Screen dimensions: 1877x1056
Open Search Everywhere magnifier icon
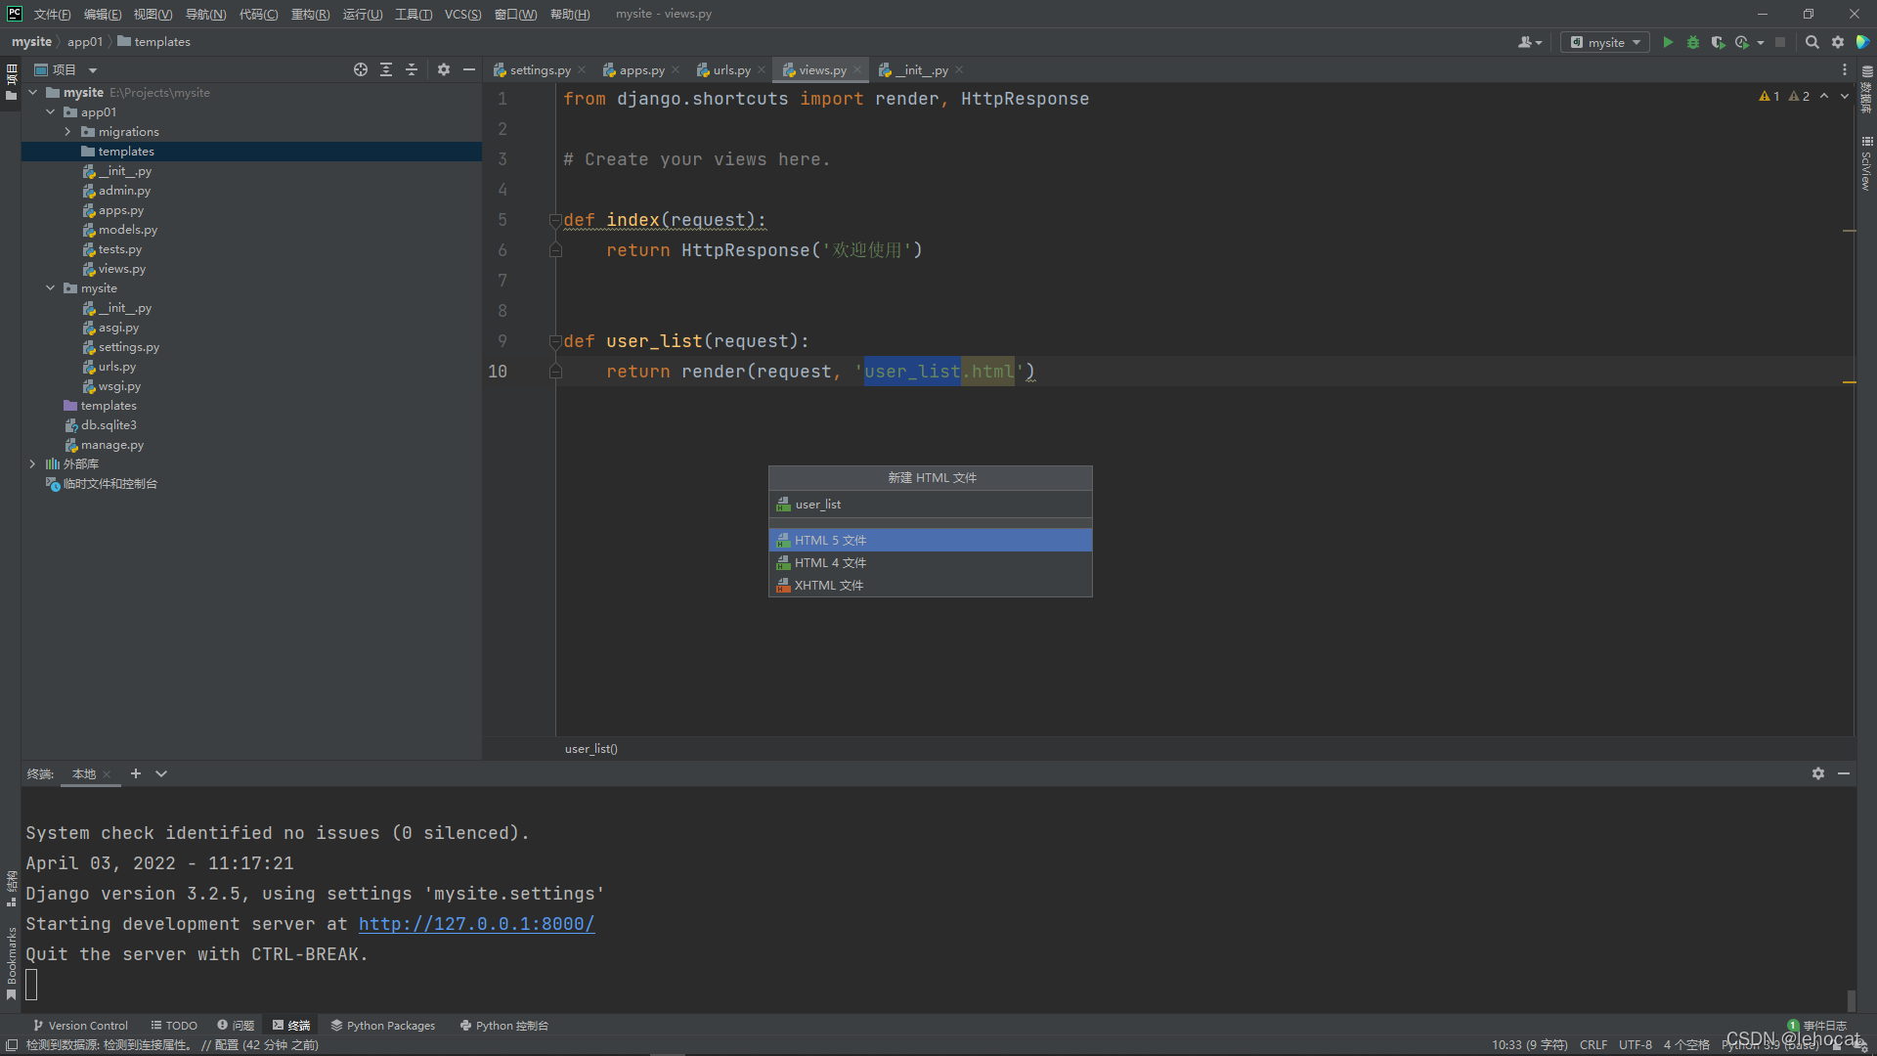[x=1812, y=42]
